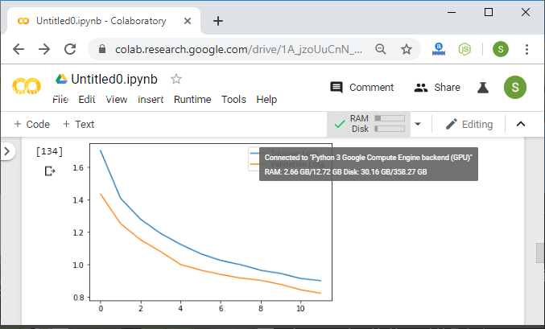
Task: Share the notebook
Action: pyautogui.click(x=437, y=87)
